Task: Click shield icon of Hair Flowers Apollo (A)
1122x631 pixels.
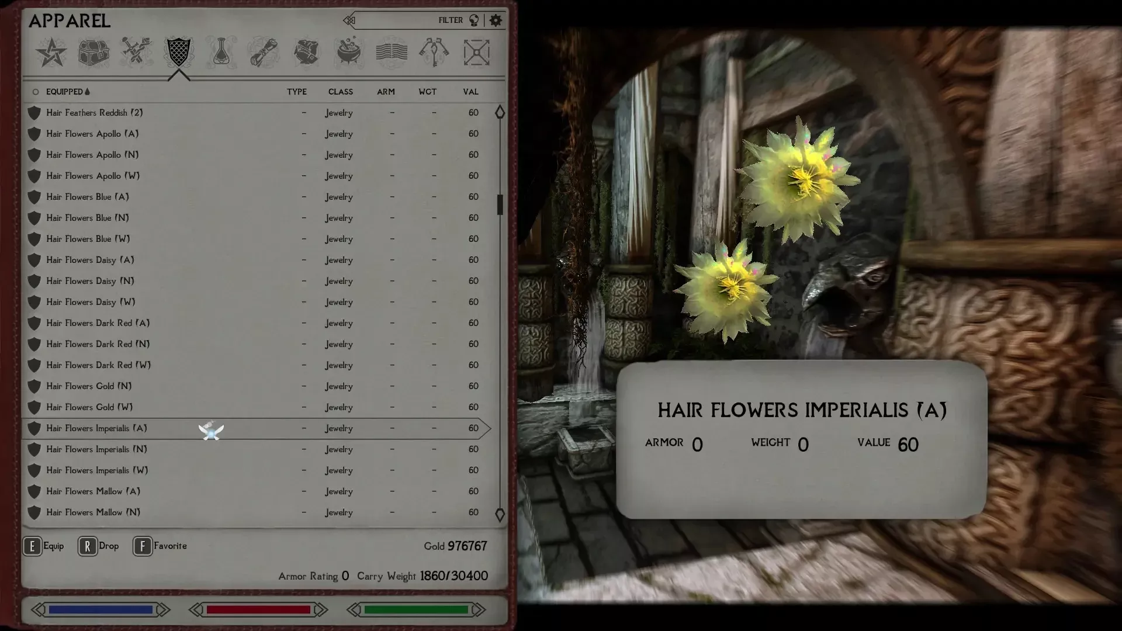Action: (x=34, y=134)
